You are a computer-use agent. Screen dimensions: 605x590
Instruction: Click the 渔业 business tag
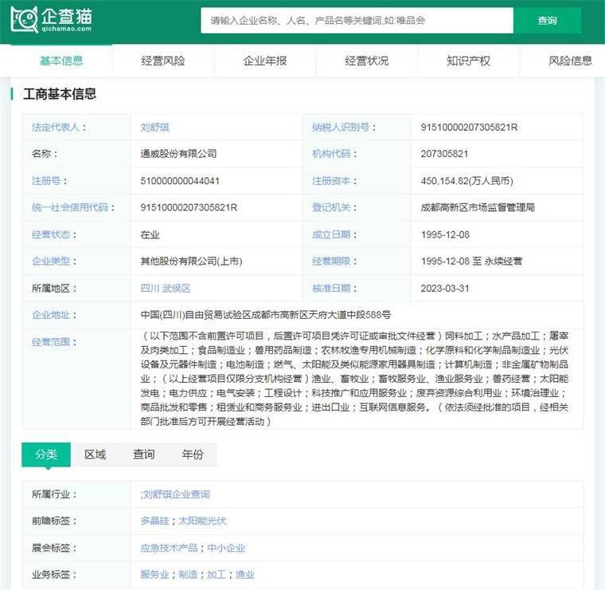point(245,575)
